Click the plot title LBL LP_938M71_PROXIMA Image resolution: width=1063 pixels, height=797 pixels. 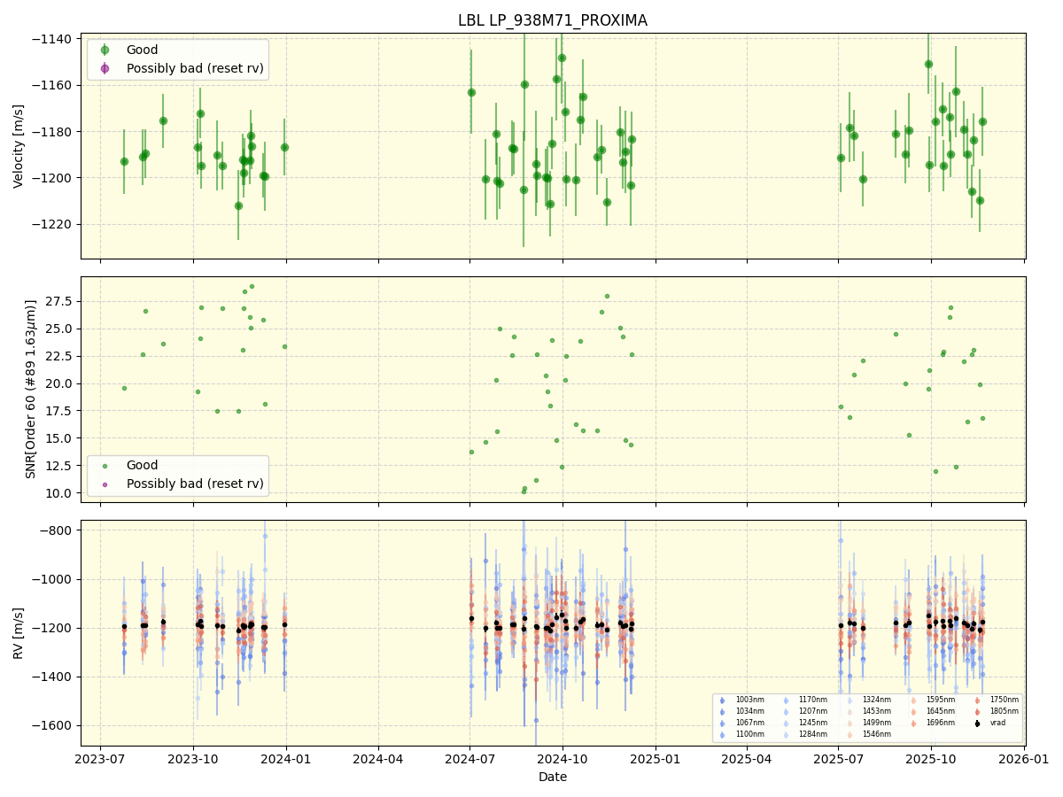[552, 20]
